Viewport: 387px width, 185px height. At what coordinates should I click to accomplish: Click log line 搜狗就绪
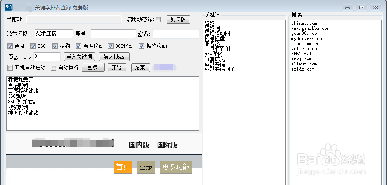[18, 107]
